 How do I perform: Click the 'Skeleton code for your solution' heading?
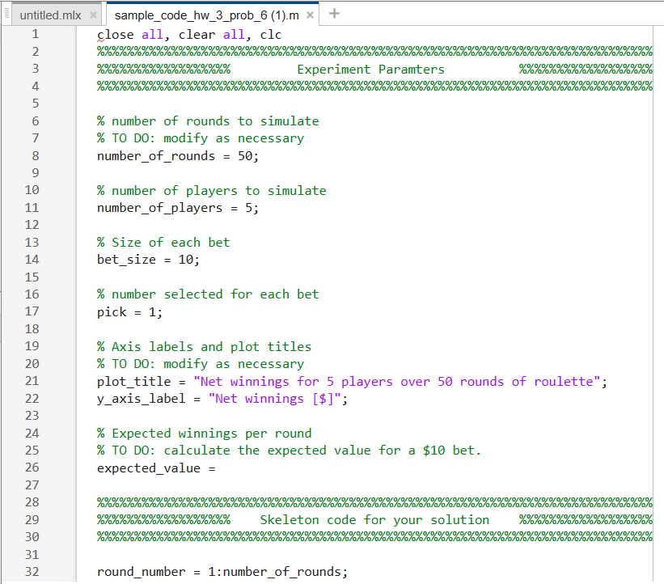tap(374, 519)
